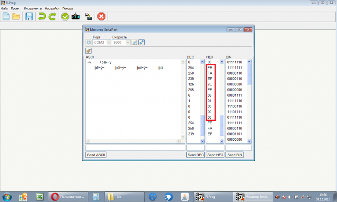Save project using the floppy disk icon

coord(29,17)
